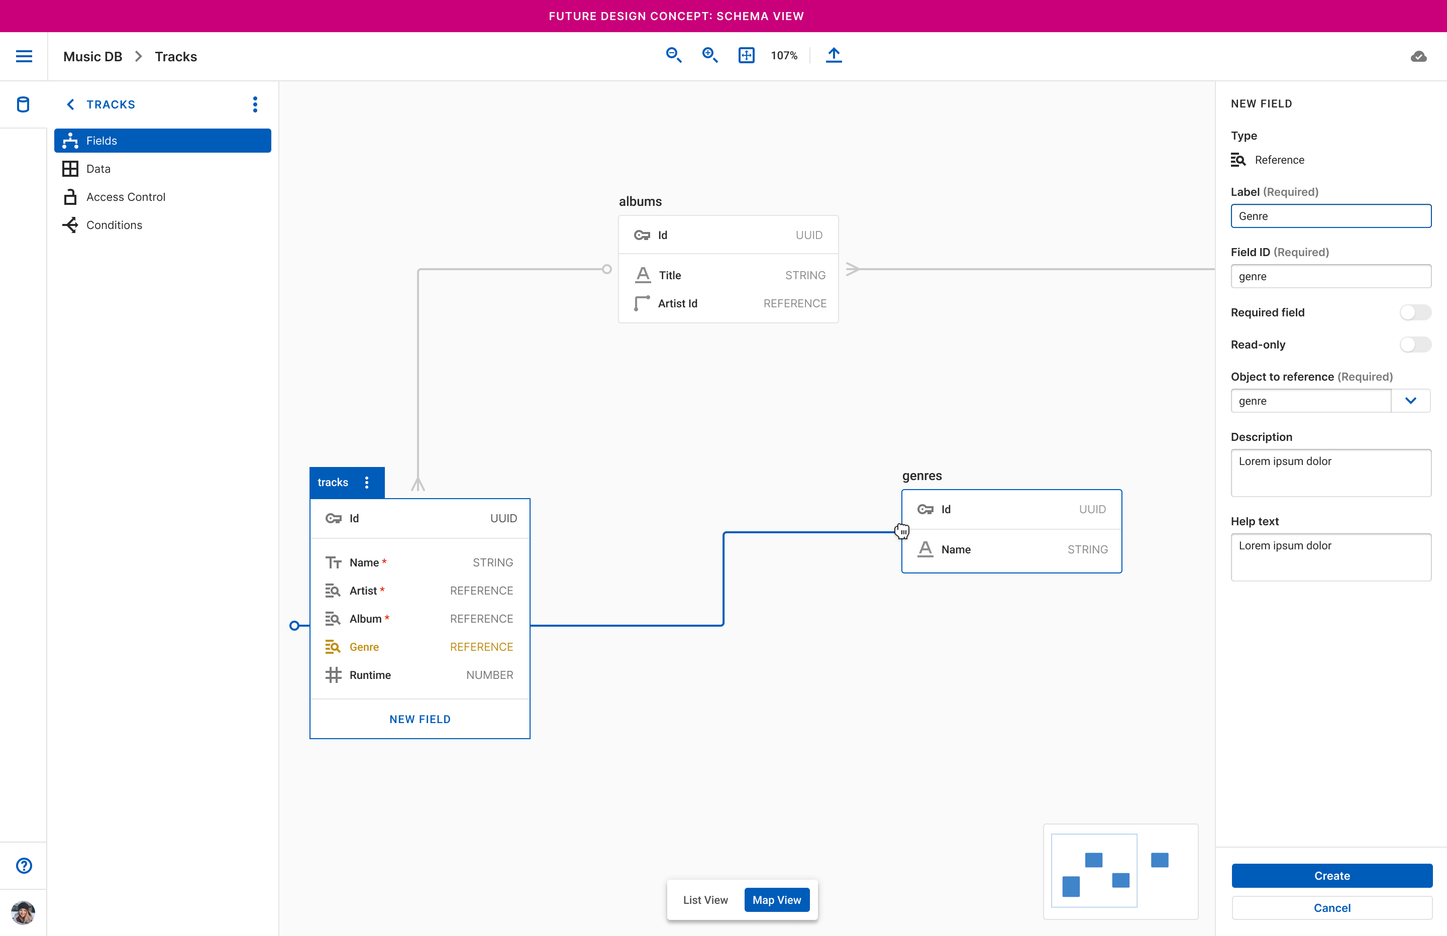Open the TRACKS panel three-dot menu
The width and height of the screenshot is (1447, 936).
[x=255, y=104]
